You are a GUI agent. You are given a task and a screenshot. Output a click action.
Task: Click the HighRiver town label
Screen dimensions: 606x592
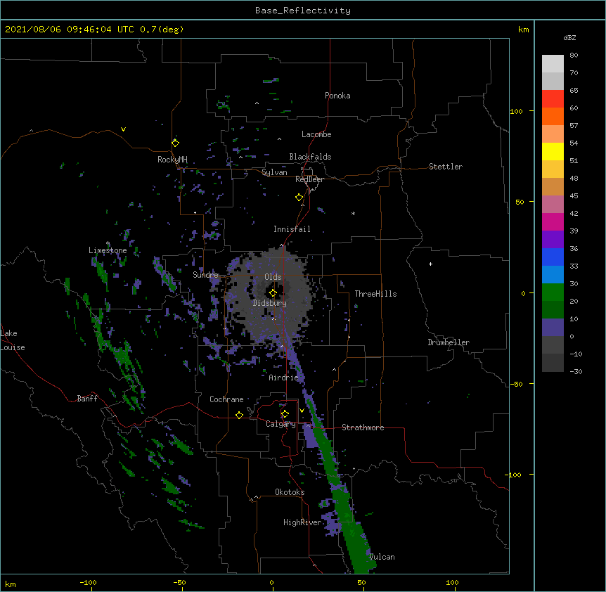[302, 522]
